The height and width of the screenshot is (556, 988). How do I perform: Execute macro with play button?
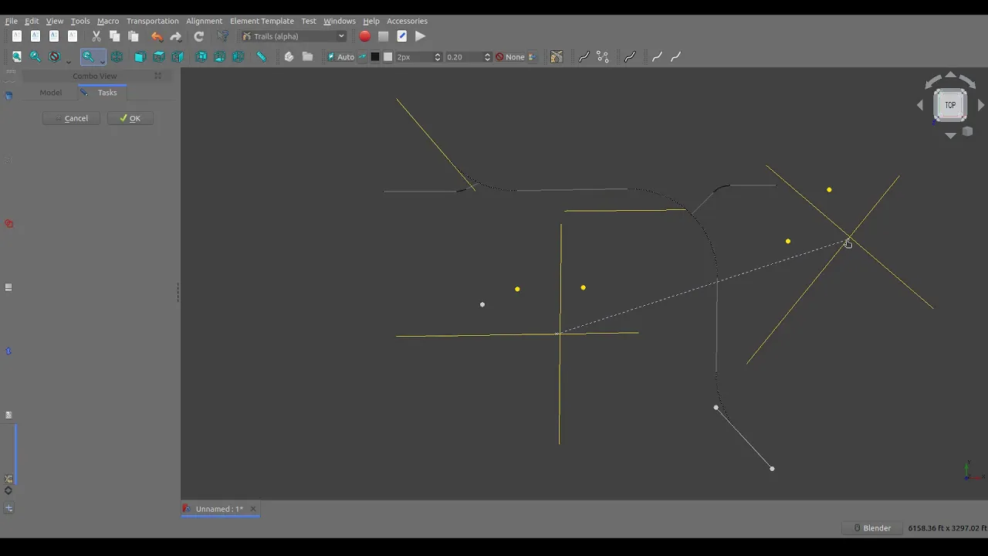pyautogui.click(x=421, y=36)
